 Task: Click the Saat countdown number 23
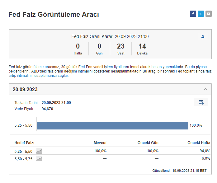point(121,46)
